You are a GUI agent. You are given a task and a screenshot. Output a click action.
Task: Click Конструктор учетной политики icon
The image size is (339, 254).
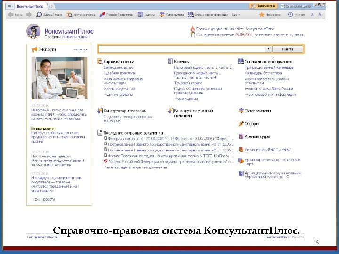pos(170,111)
